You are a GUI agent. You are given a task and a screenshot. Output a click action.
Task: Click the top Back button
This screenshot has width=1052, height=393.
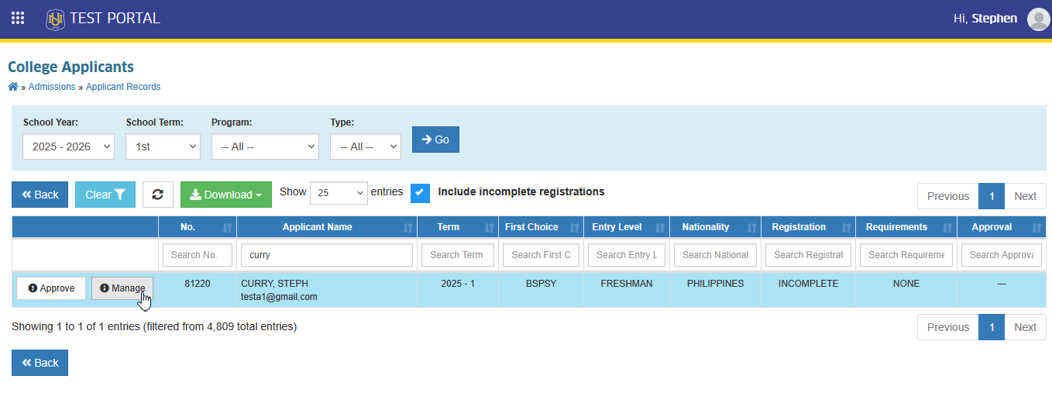[x=40, y=195]
